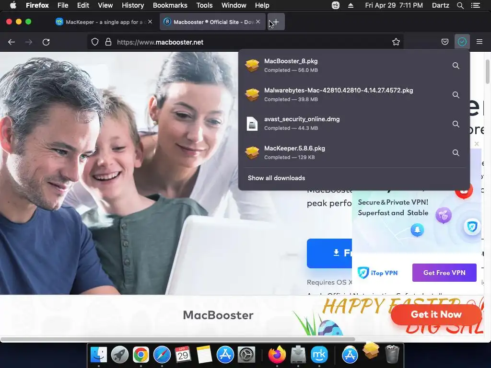Open Safari from the Dock
This screenshot has height=368, width=491.
point(162,355)
